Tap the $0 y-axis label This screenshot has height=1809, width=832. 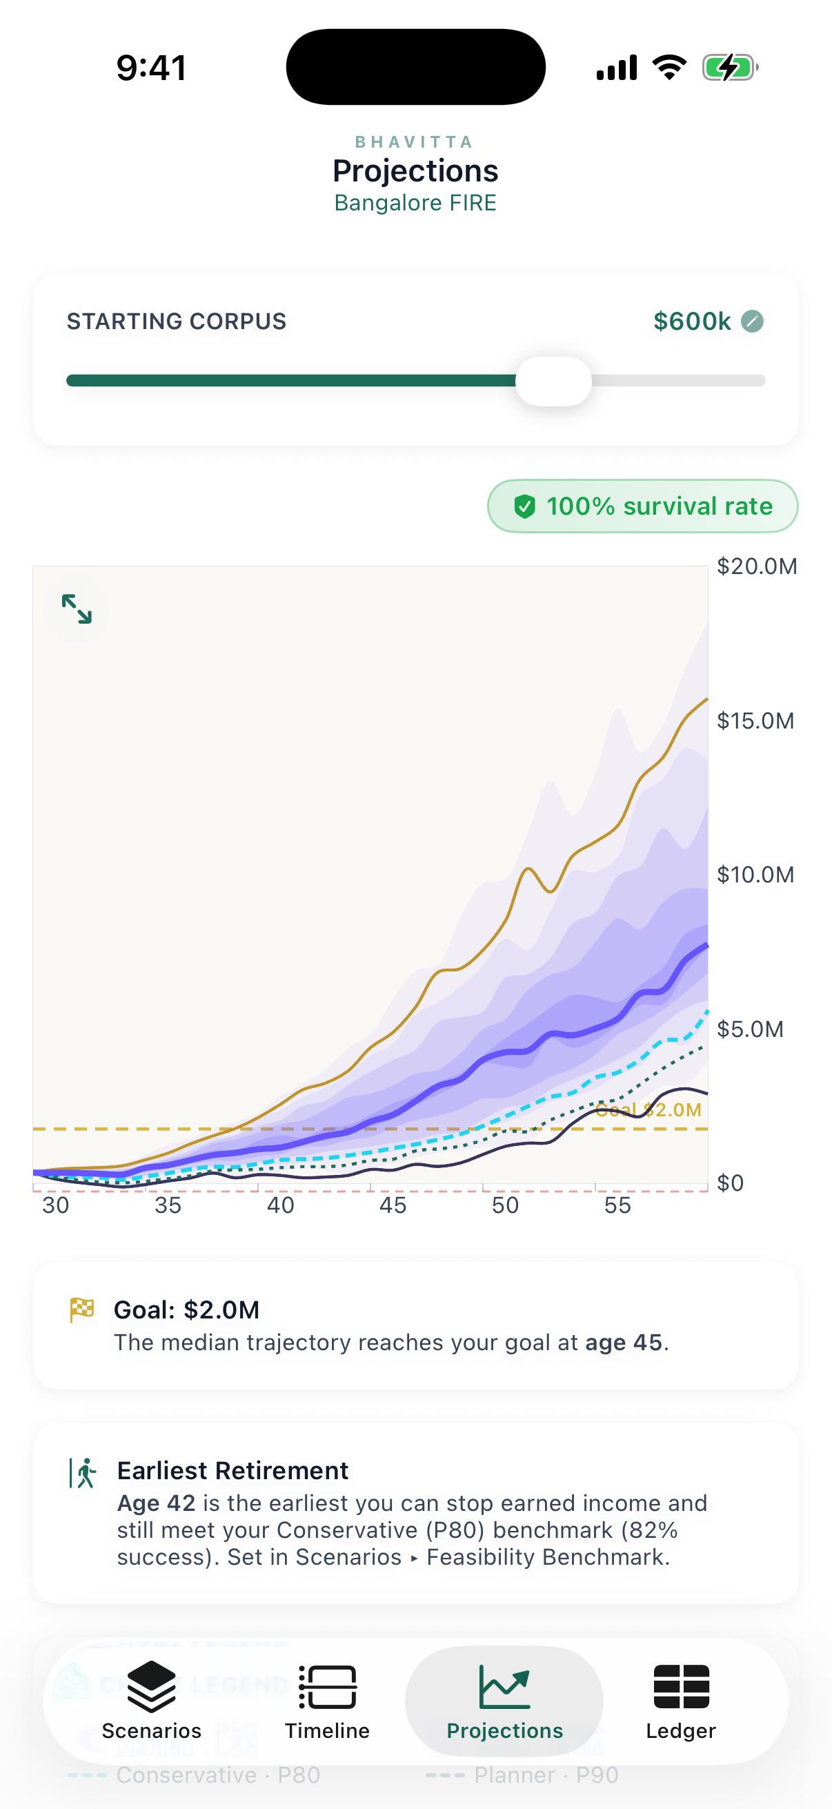pos(730,1183)
